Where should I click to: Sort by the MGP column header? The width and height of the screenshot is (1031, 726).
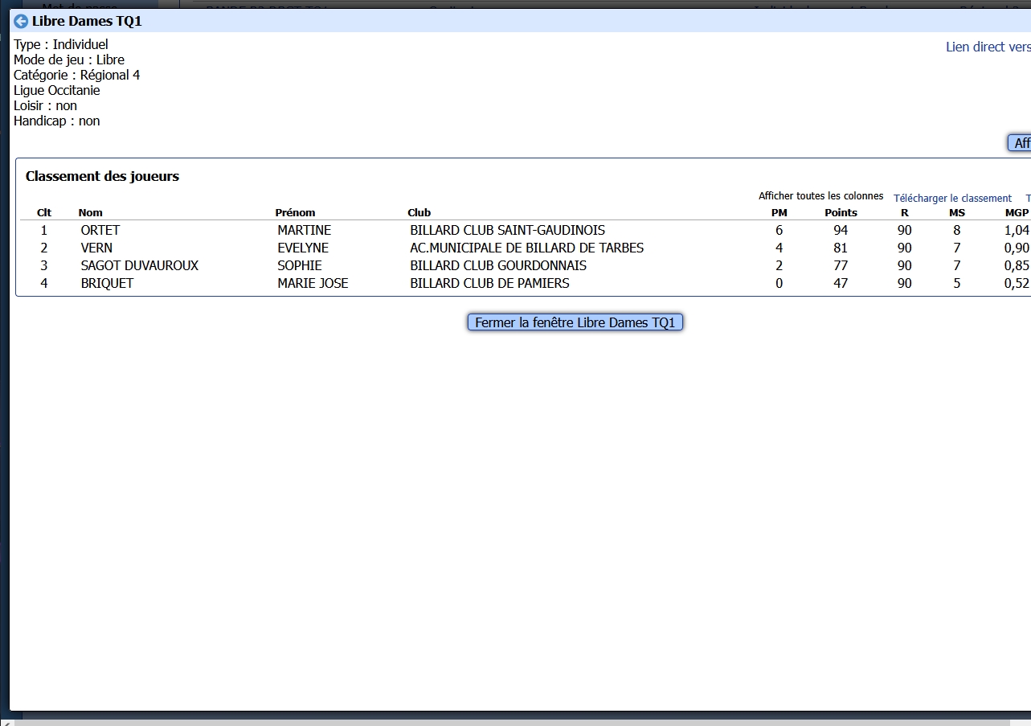click(1017, 212)
